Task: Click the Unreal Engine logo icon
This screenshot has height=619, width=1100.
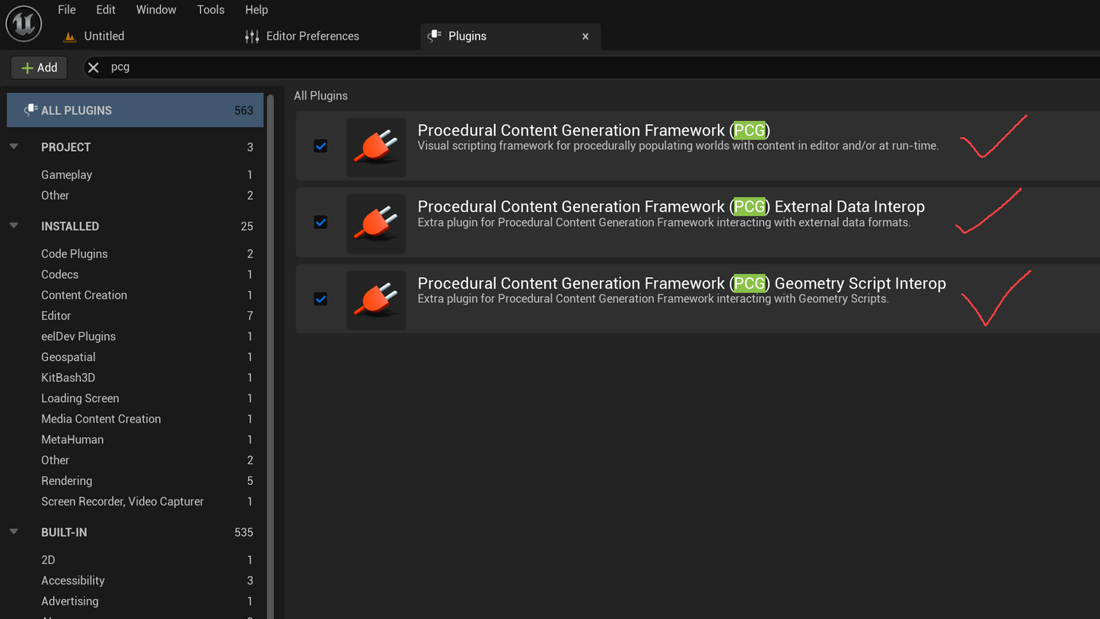Action: click(x=24, y=24)
